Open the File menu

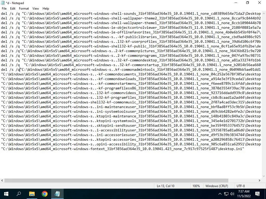point(4,9)
